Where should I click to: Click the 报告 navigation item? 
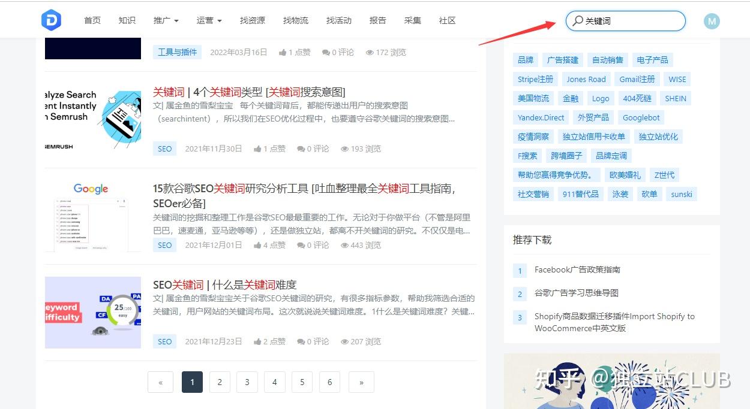(377, 20)
